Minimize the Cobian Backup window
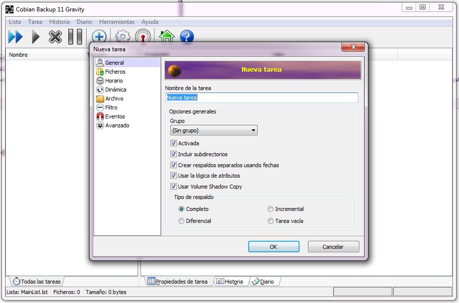Image resolution: width=459 pixels, height=303 pixels. pyautogui.click(x=409, y=7)
